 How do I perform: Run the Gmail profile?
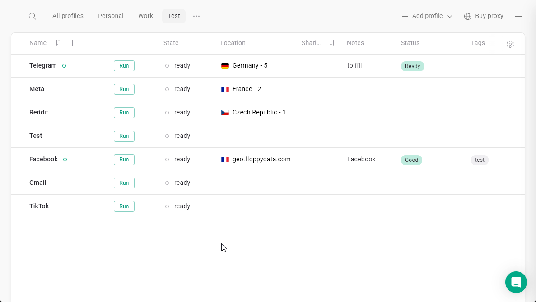pos(124,183)
